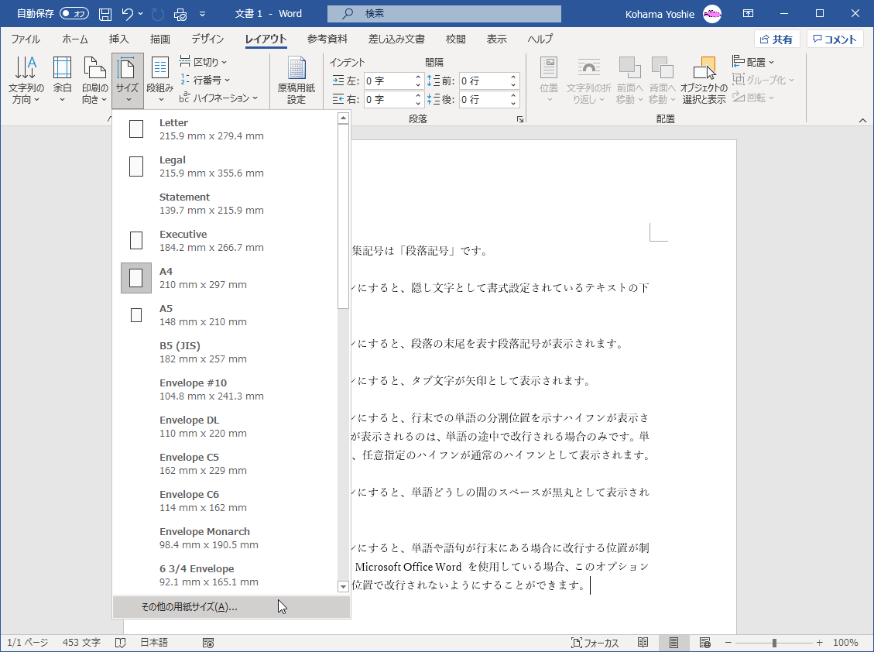Toggle the AutoSave (自動保存) switch
Screen dimensions: 874x652
coord(74,13)
